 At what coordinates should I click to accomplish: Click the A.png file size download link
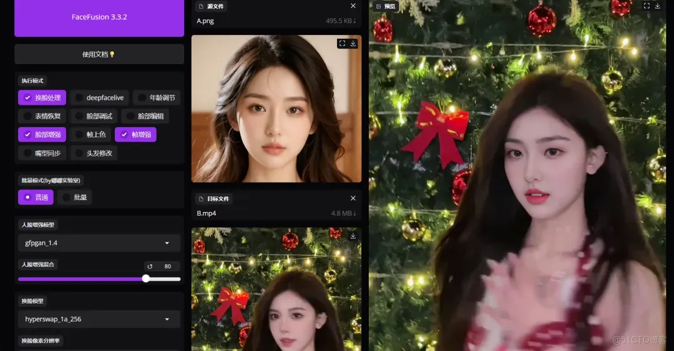click(341, 21)
